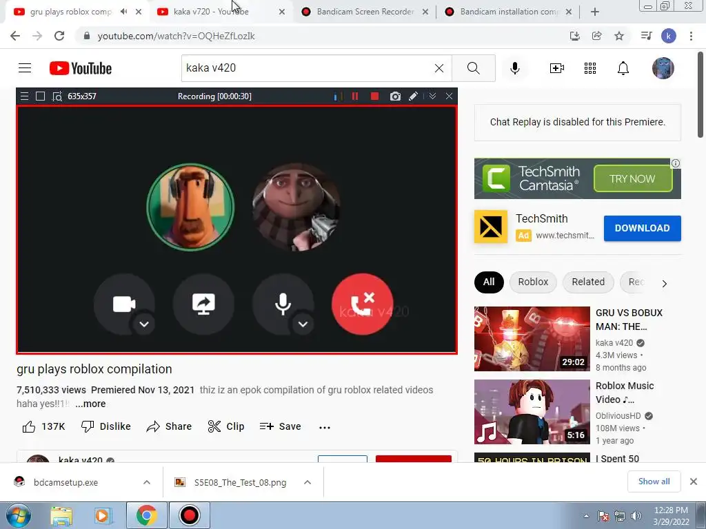This screenshot has height=529, width=706.
Task: Click the address bar URL
Action: coord(176,36)
